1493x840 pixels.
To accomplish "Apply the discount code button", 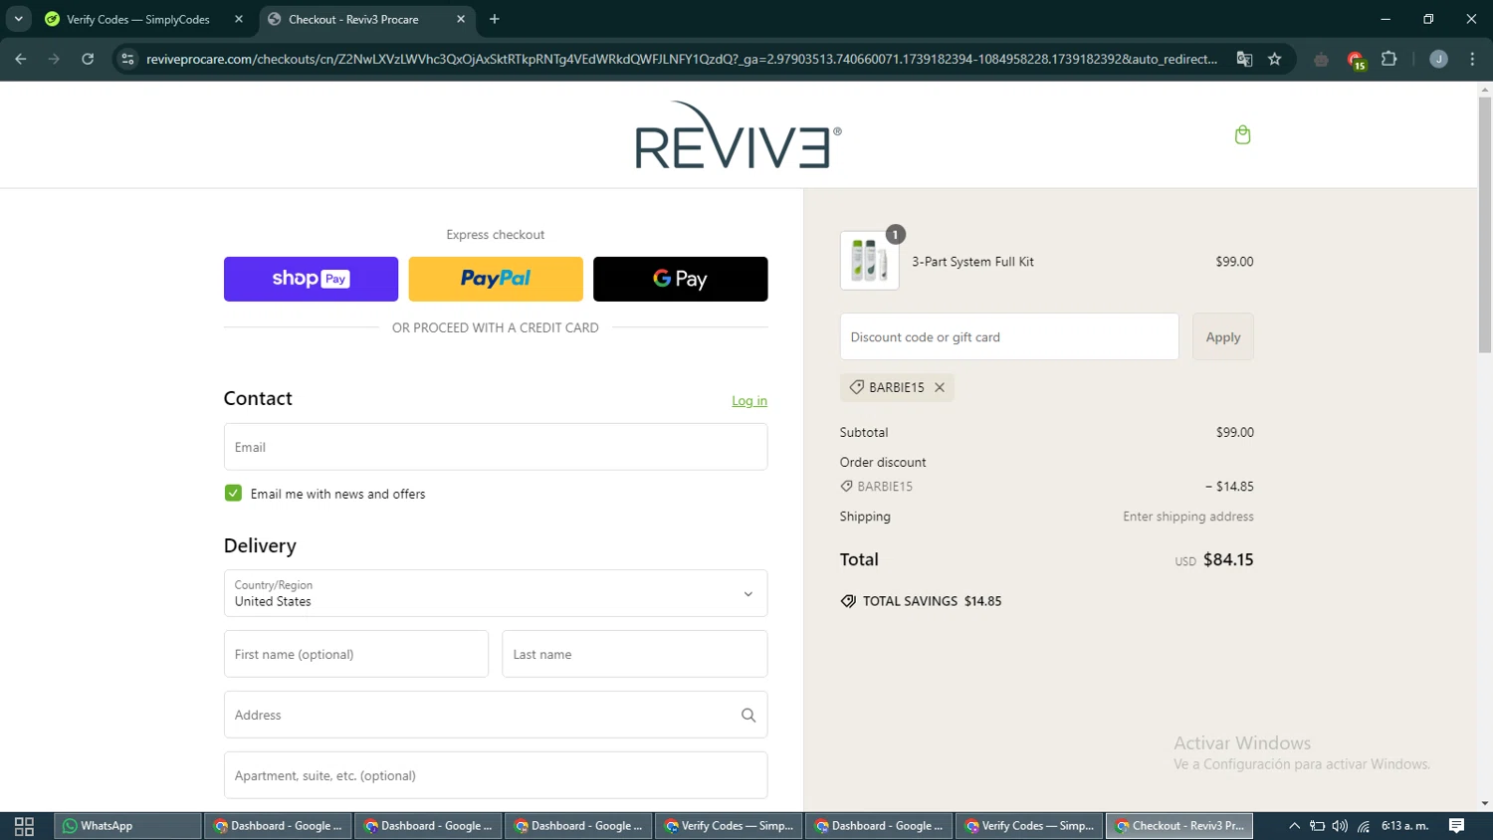I will [1222, 337].
